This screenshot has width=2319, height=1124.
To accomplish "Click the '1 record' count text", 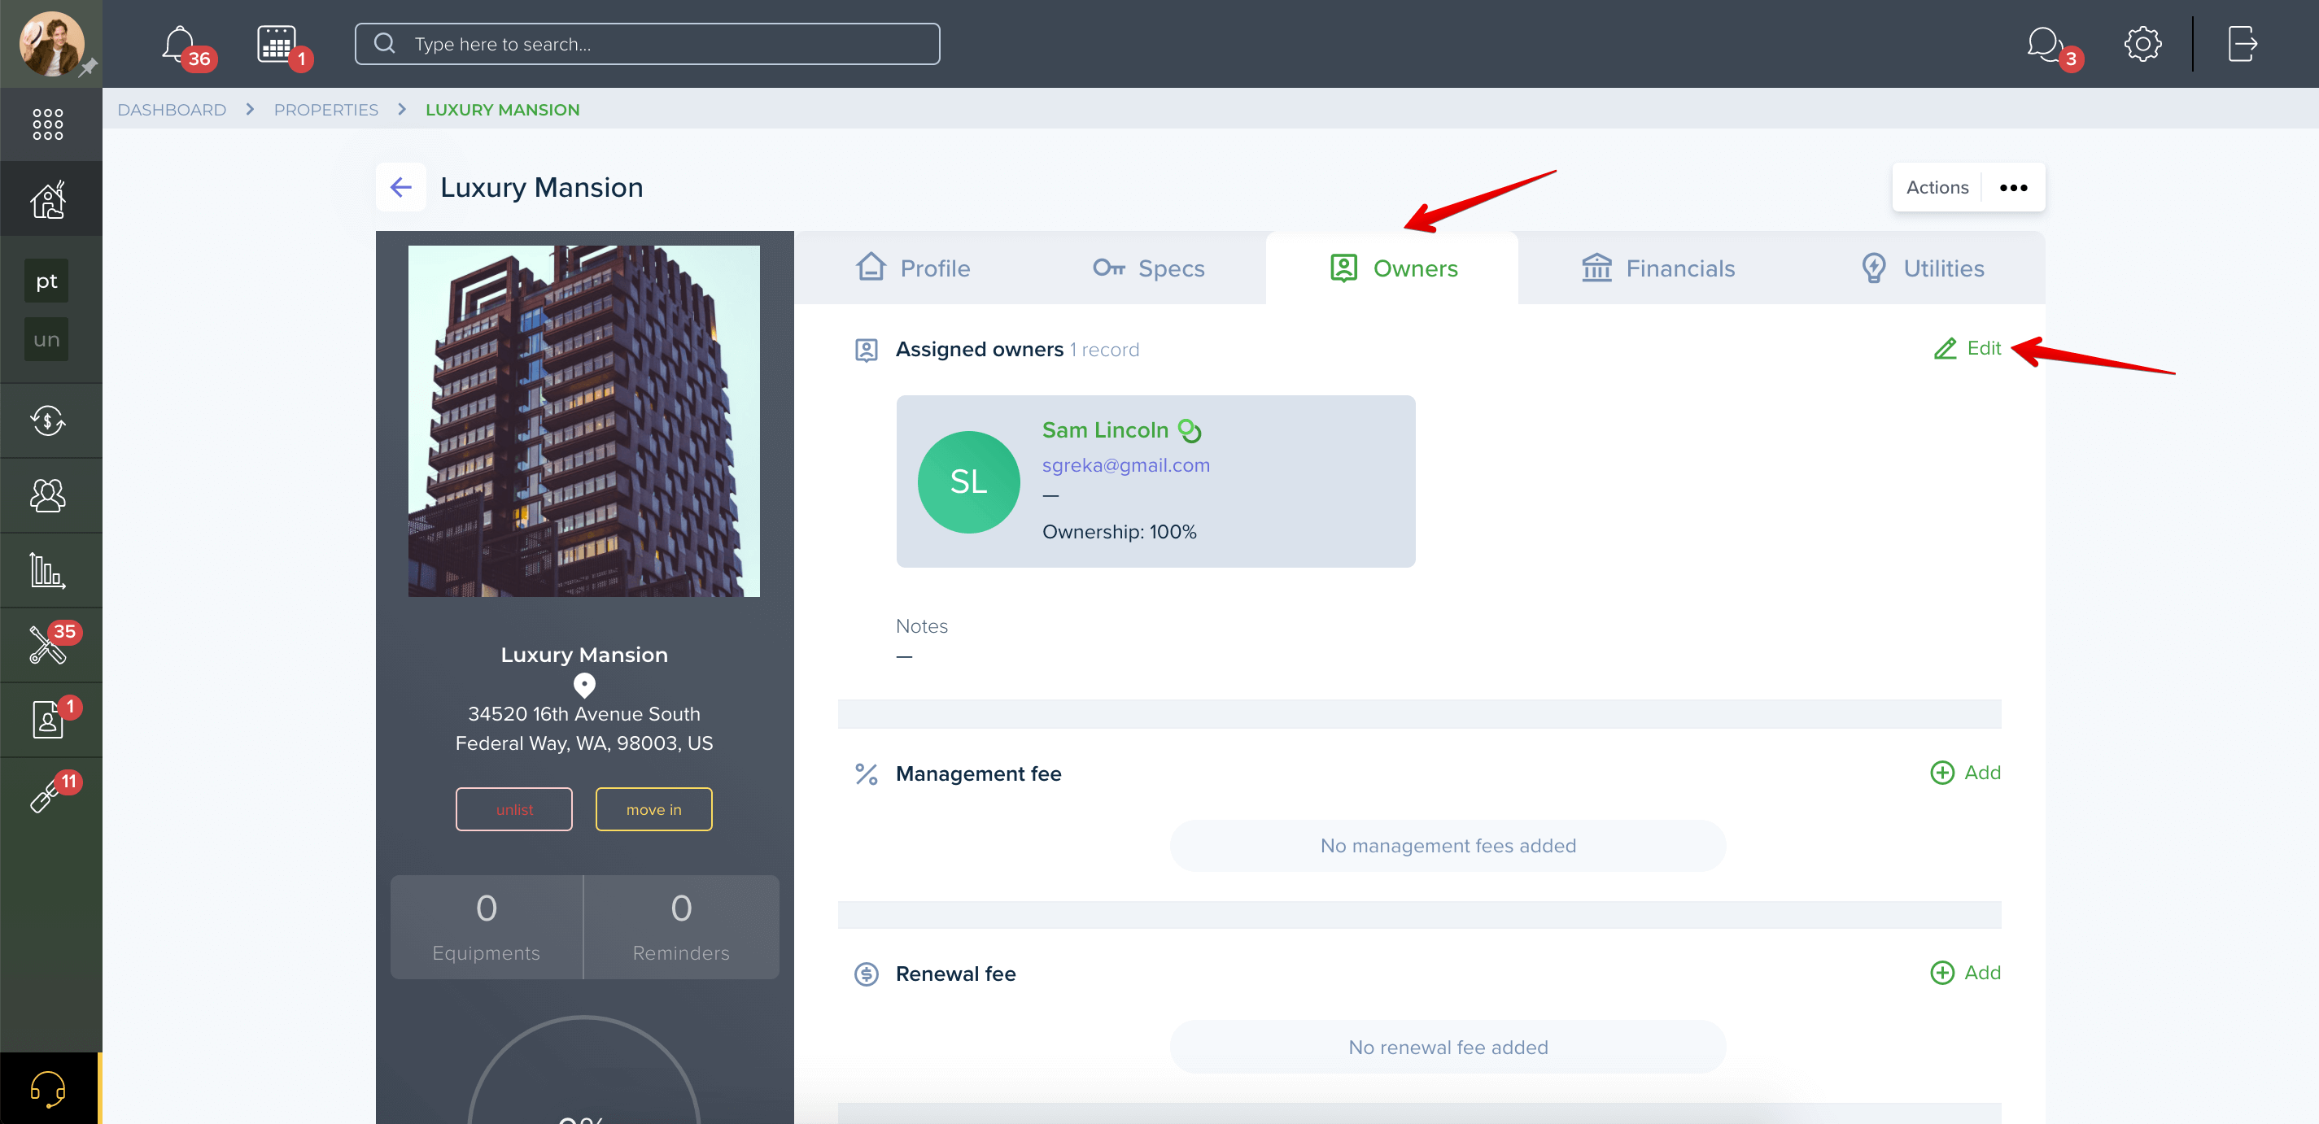I will click(x=1105, y=350).
